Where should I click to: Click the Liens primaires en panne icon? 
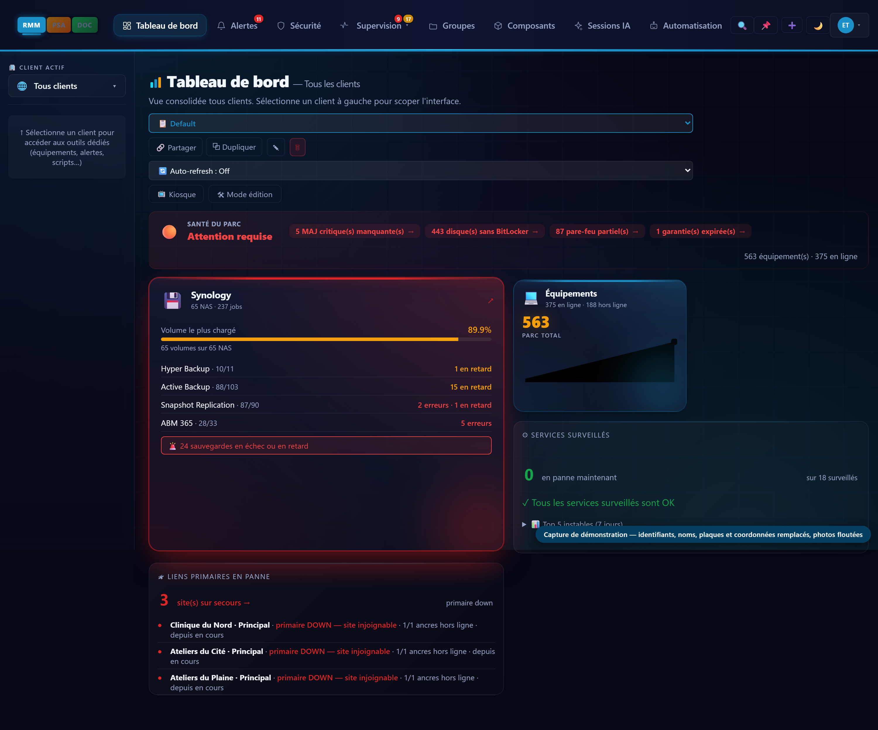pyautogui.click(x=161, y=577)
